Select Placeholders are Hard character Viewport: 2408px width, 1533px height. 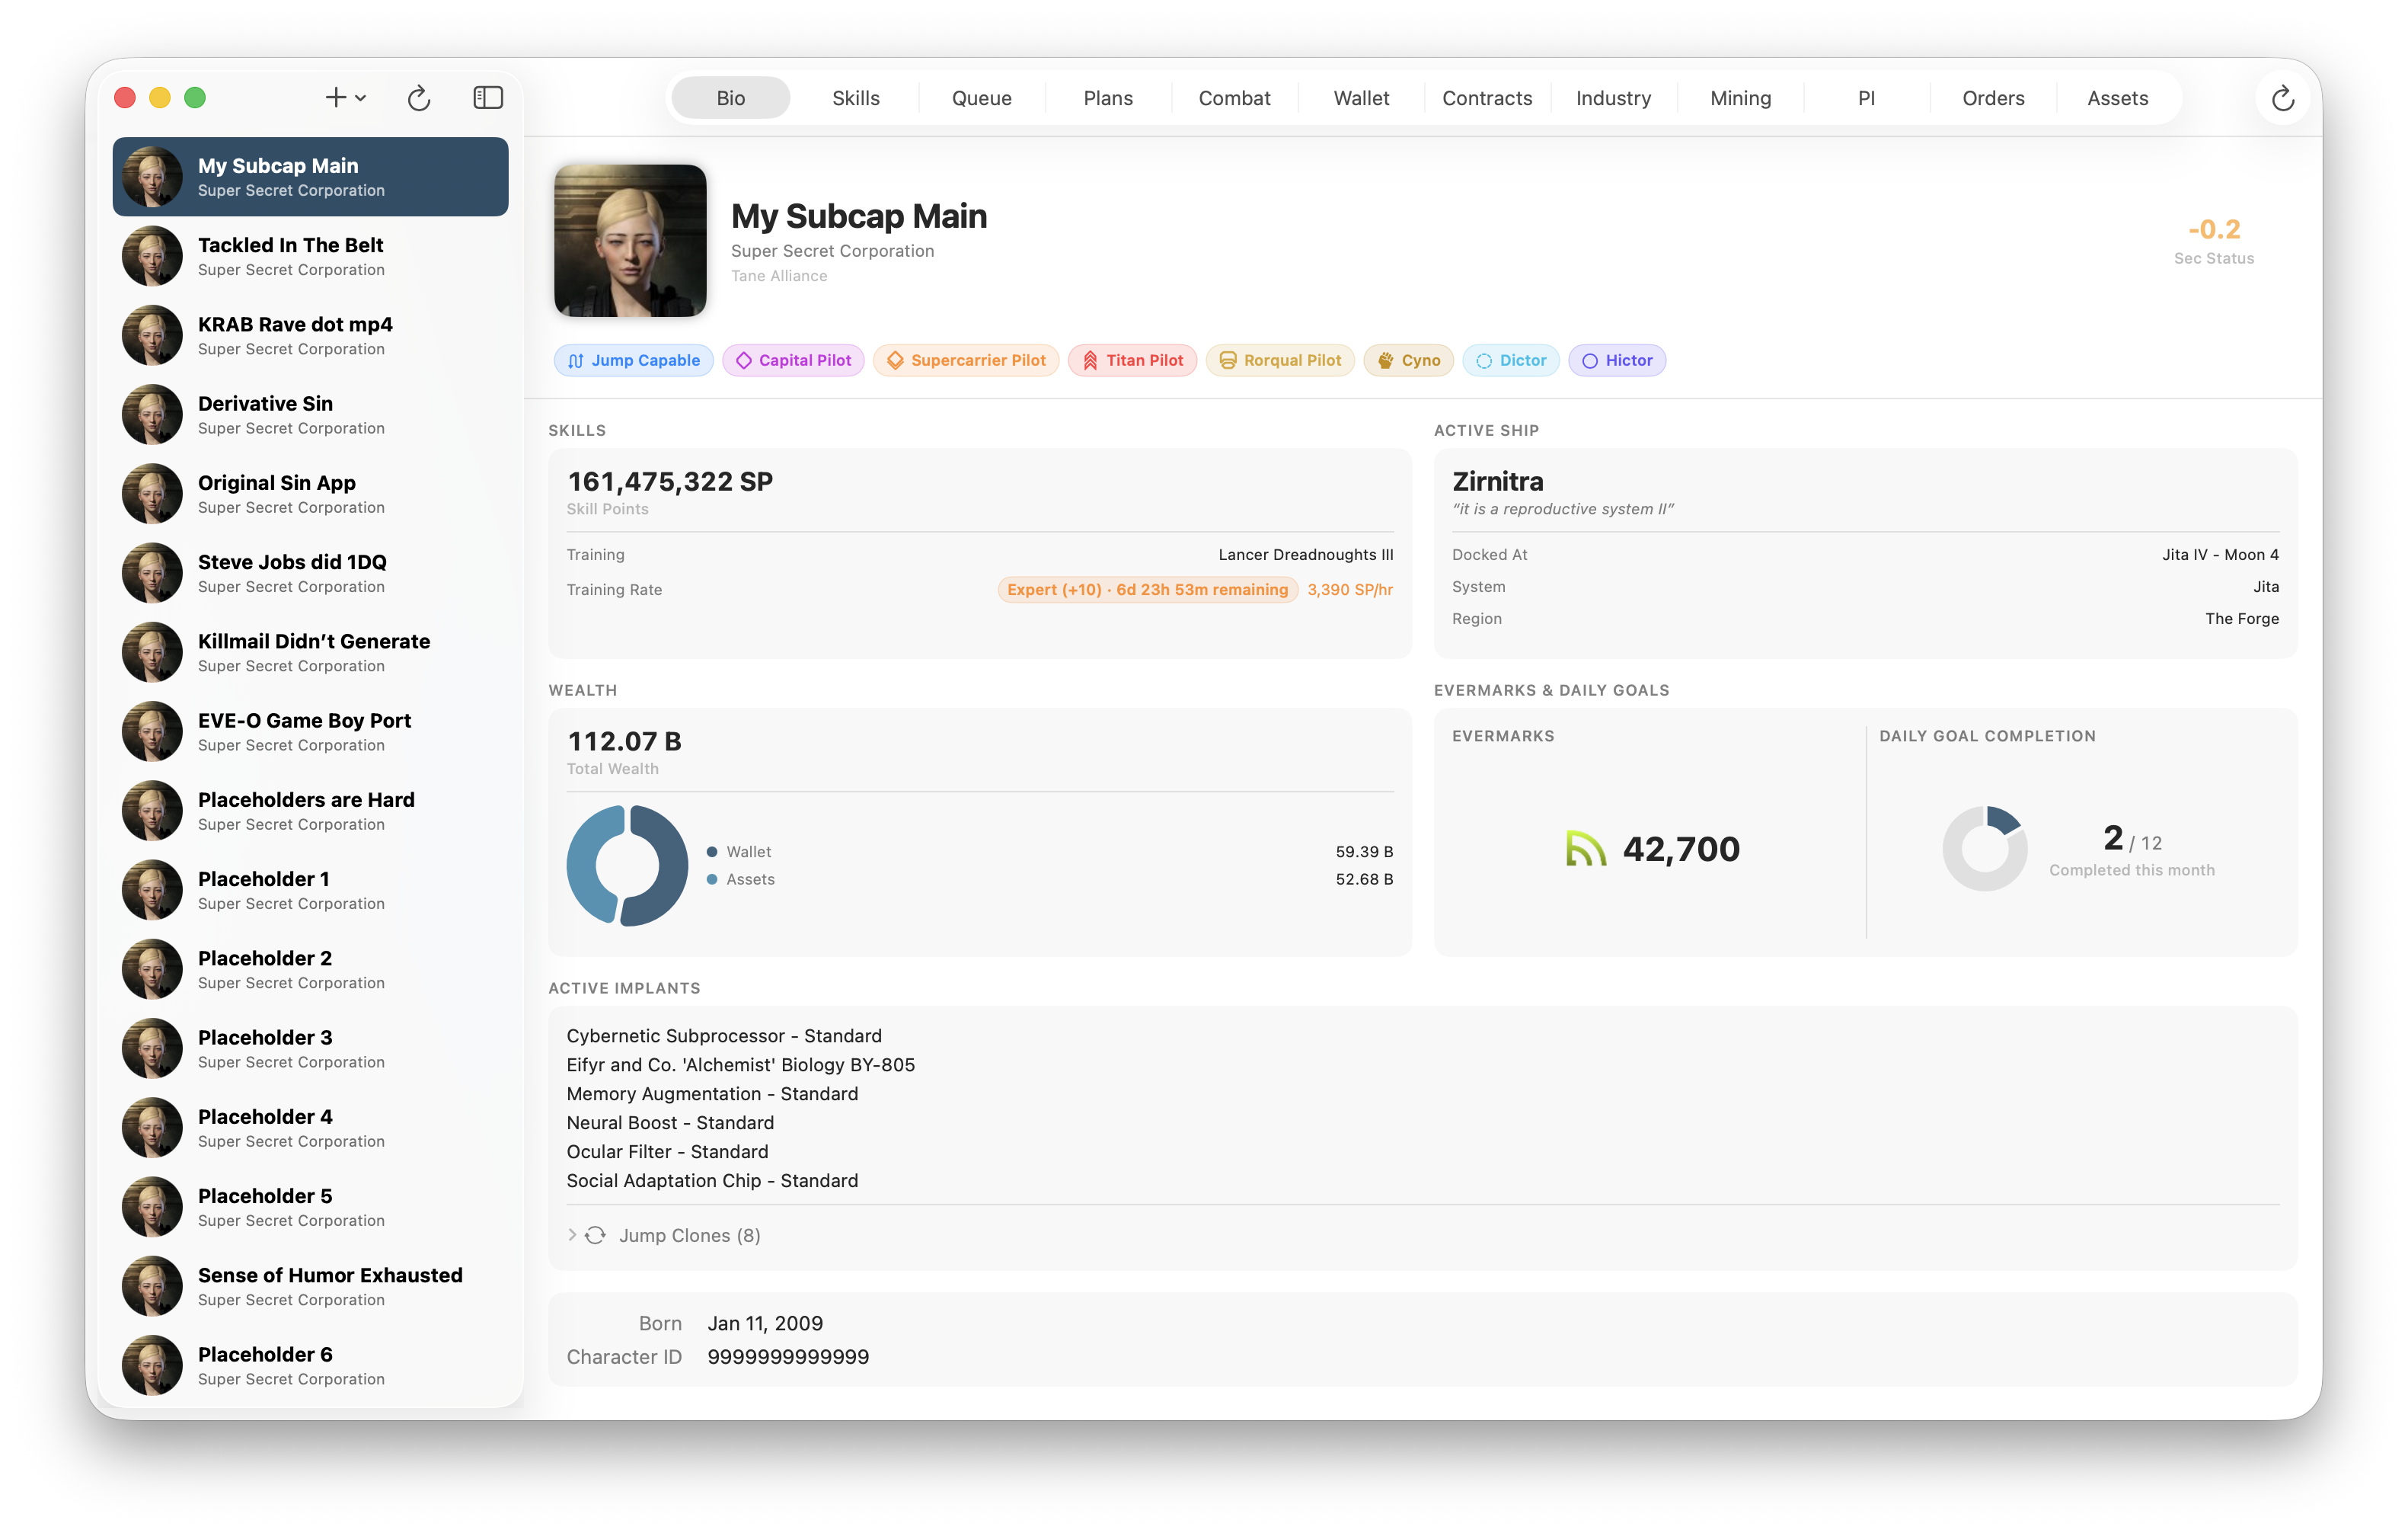310,811
